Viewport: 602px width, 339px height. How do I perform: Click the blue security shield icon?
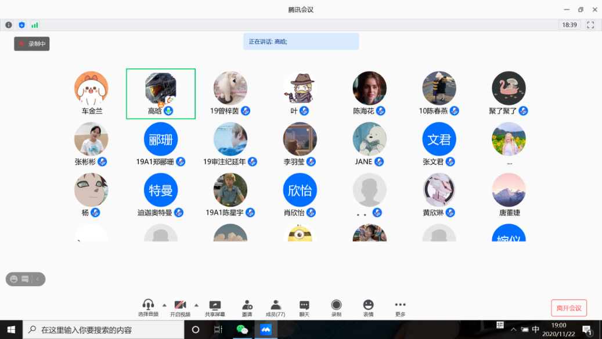22,25
